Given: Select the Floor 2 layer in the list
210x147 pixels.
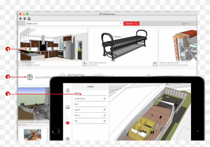Looking at the screenshot, I should pos(77,93).
